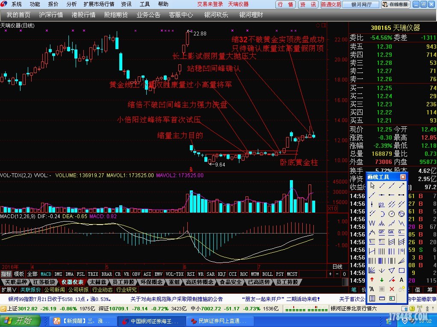The image size is (437, 327).
Task: Click the 资讯 button at top right
Action: point(308,4)
